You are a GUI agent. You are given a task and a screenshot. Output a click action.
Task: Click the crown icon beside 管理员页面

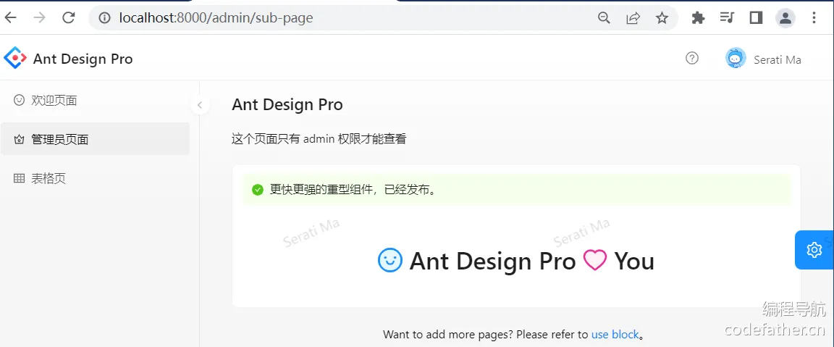19,139
